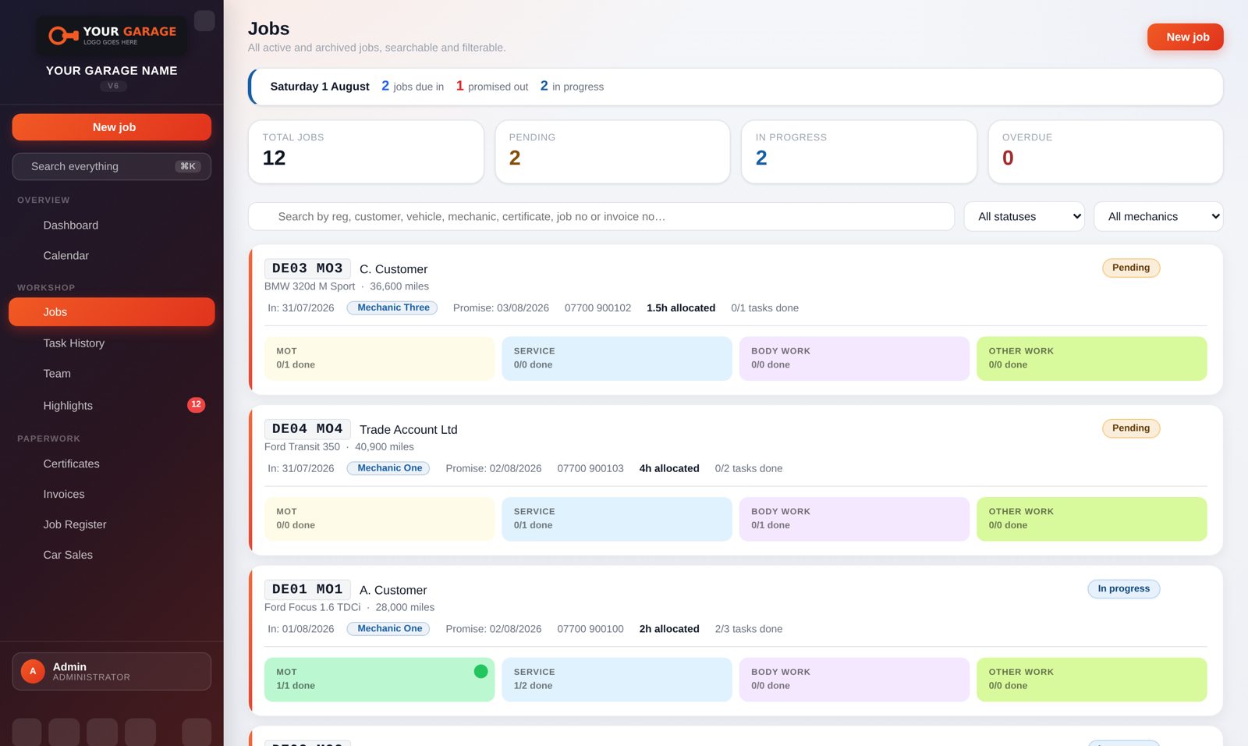This screenshot has width=1248, height=746.
Task: Click the Mechanic Three tag on DE03 job
Action: (392, 308)
